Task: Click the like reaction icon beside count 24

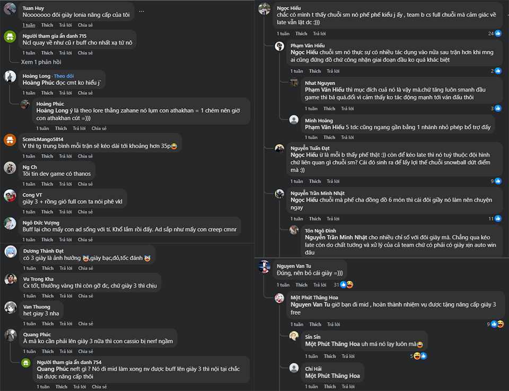Action: 498,34
